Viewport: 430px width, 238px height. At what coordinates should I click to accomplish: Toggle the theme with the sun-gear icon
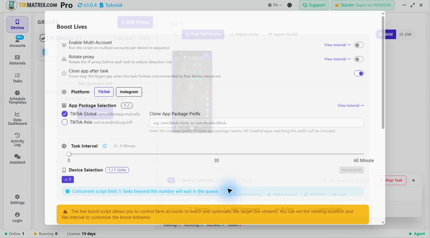pos(290,5)
